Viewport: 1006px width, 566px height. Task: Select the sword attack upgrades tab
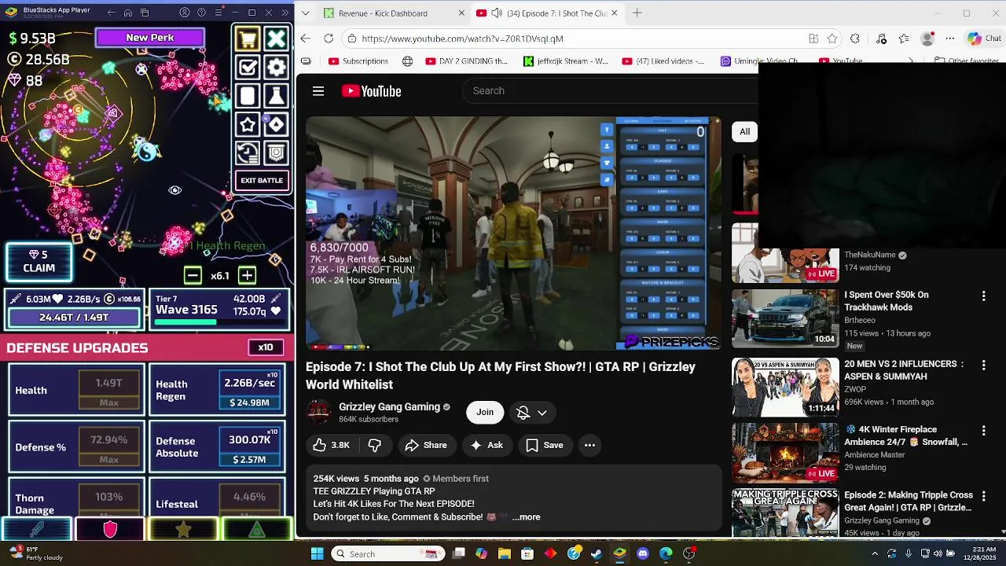pos(37,530)
